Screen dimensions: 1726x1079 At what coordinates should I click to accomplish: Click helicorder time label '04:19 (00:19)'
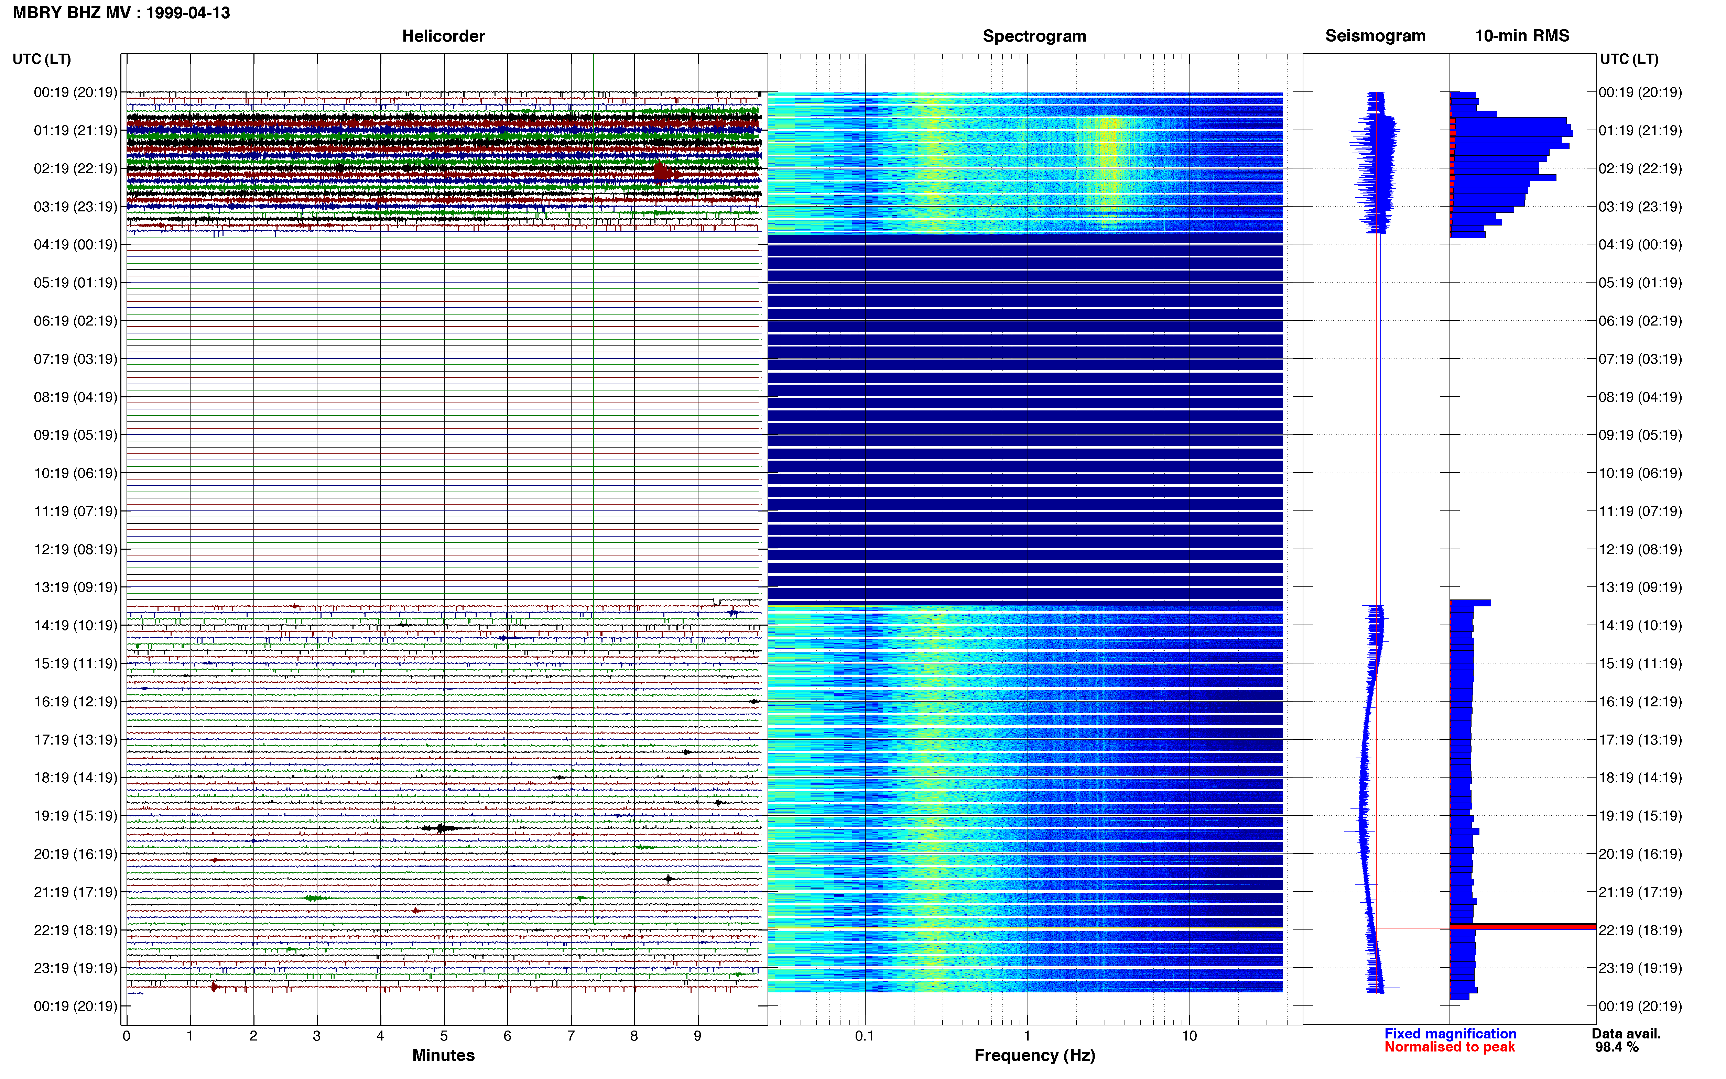[x=75, y=245]
